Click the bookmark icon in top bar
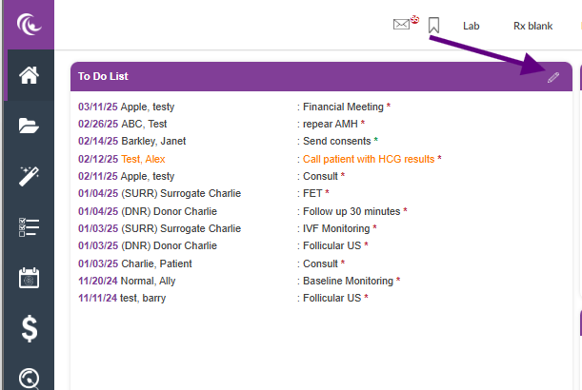Image resolution: width=582 pixels, height=390 pixels. pos(433,26)
